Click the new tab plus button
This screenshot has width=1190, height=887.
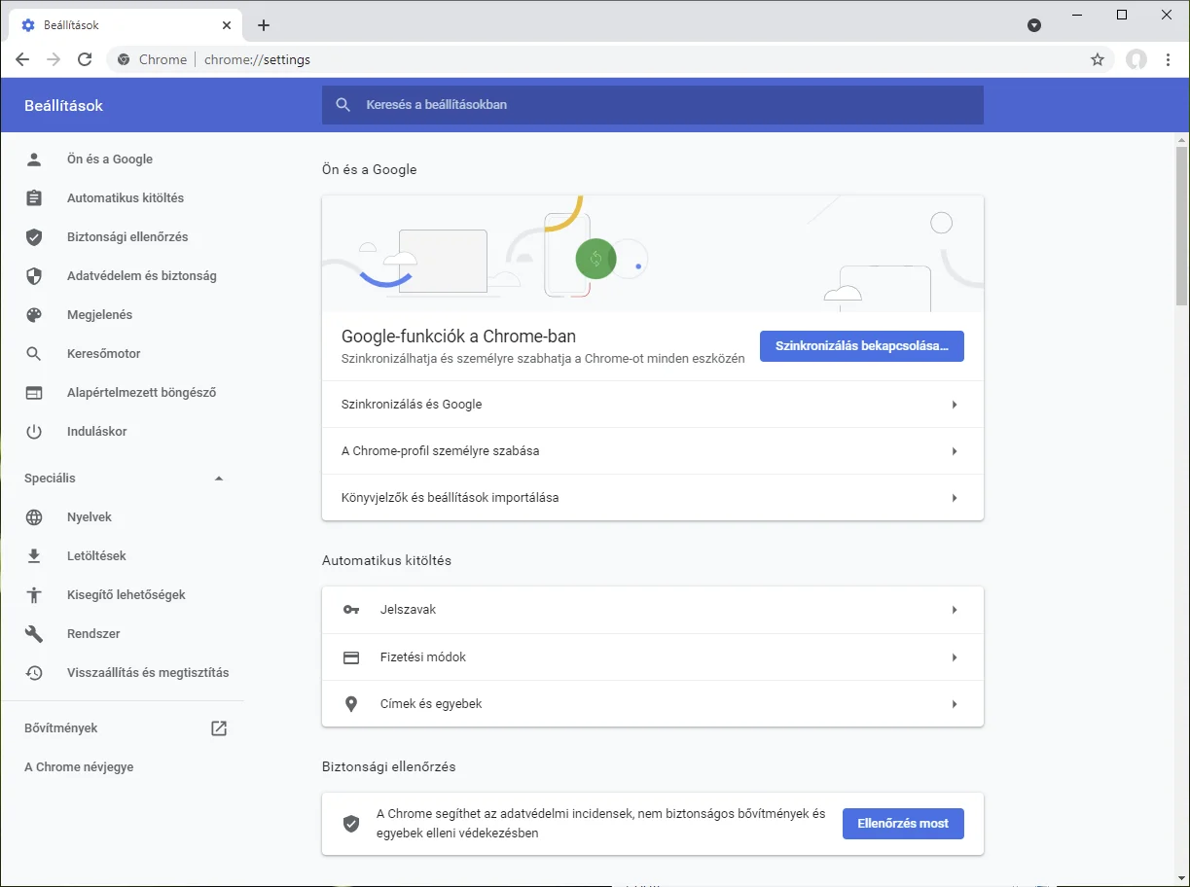click(264, 25)
